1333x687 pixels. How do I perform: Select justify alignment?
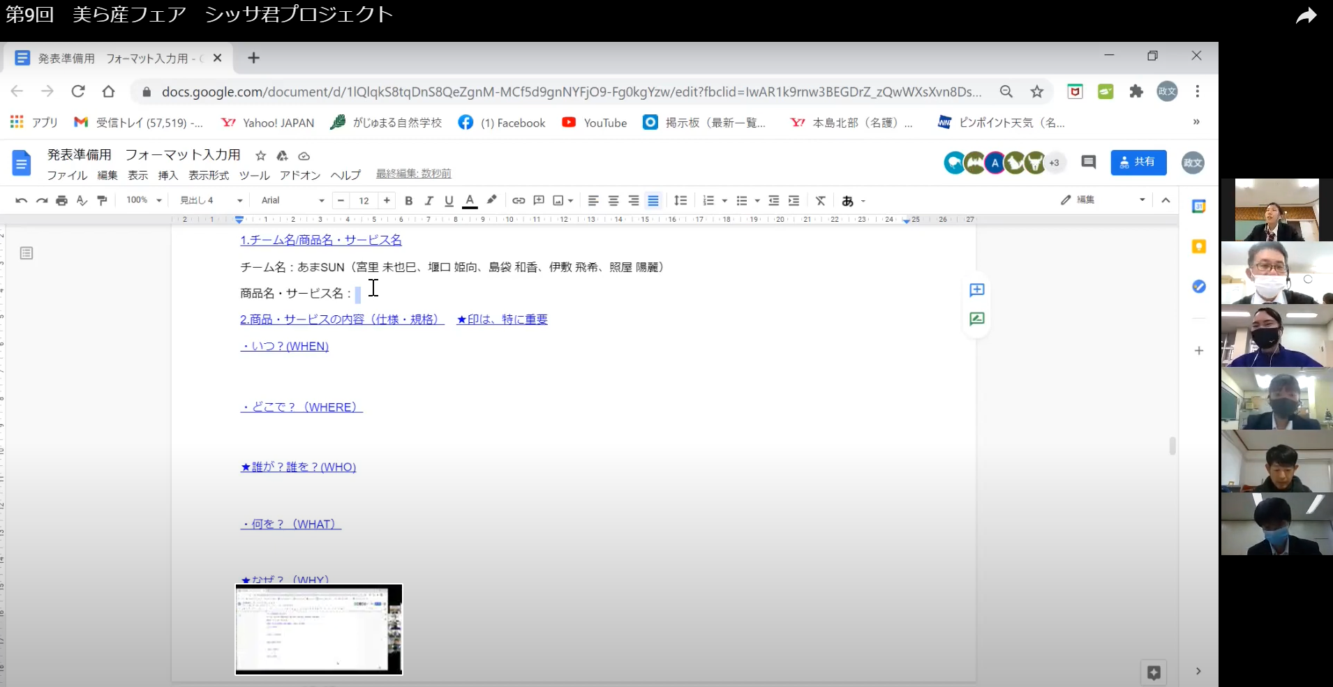coord(653,201)
